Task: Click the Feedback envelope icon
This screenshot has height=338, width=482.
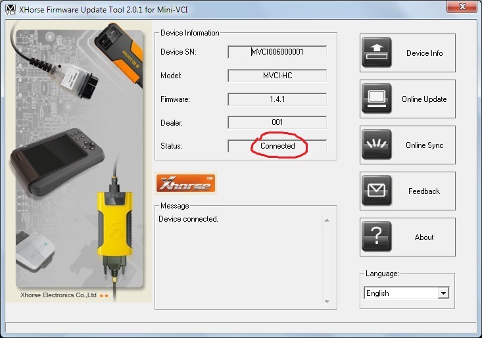Action: click(376, 191)
